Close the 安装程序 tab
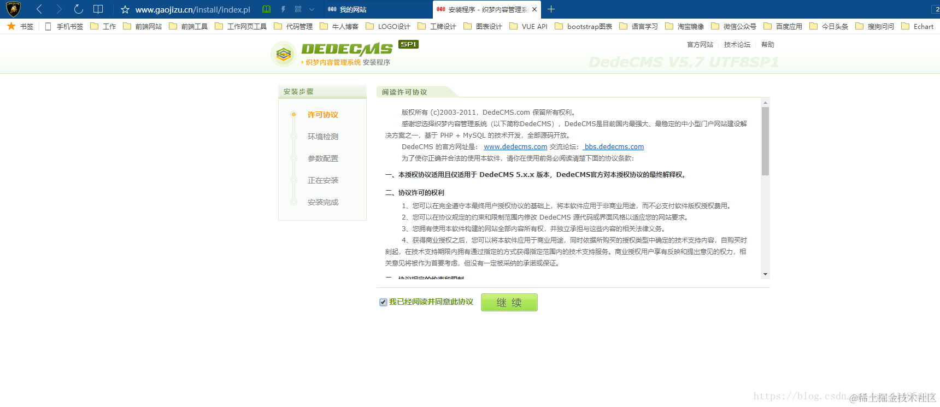 534,9
